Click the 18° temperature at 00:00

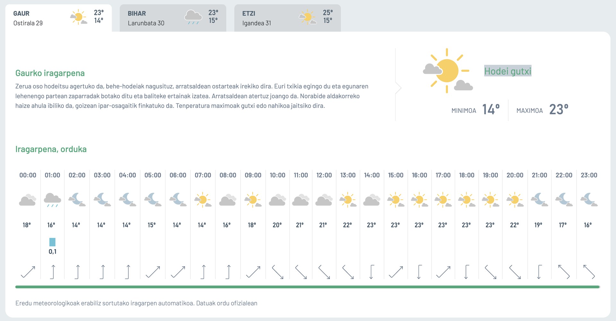pos(27,225)
